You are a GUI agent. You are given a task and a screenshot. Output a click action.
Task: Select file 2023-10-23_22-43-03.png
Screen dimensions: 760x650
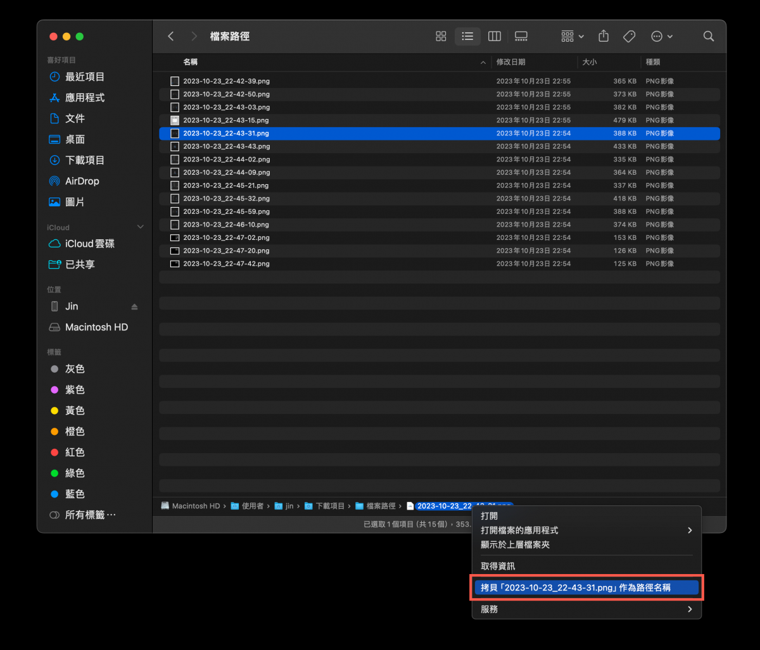(x=440, y=107)
